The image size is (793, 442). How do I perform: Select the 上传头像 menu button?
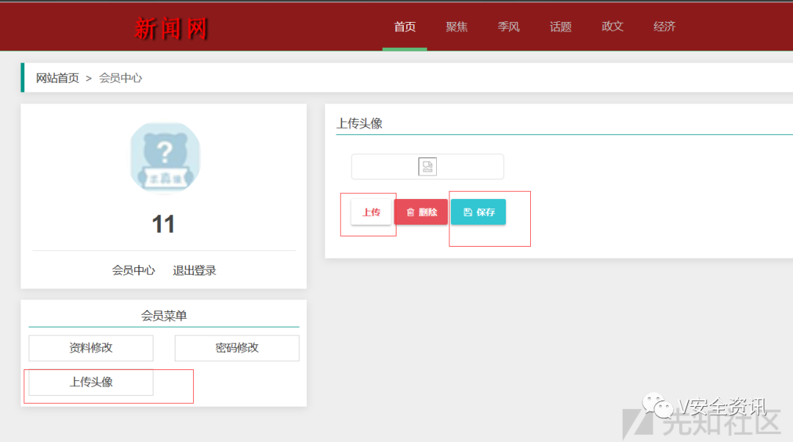pyautogui.click(x=91, y=383)
